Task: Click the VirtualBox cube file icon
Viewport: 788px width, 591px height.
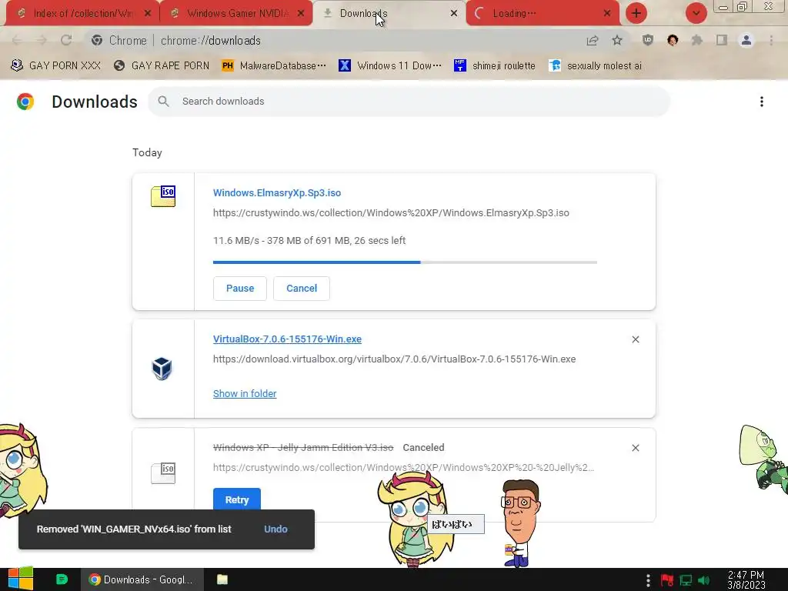Action: (x=162, y=369)
